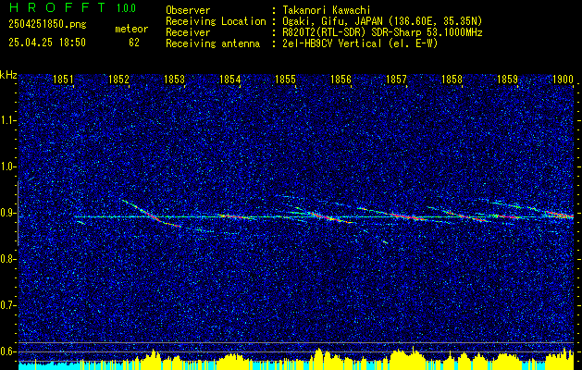Screen dimensions: 582x370
Task: Click the 1857 time marker
Action: 396,80
